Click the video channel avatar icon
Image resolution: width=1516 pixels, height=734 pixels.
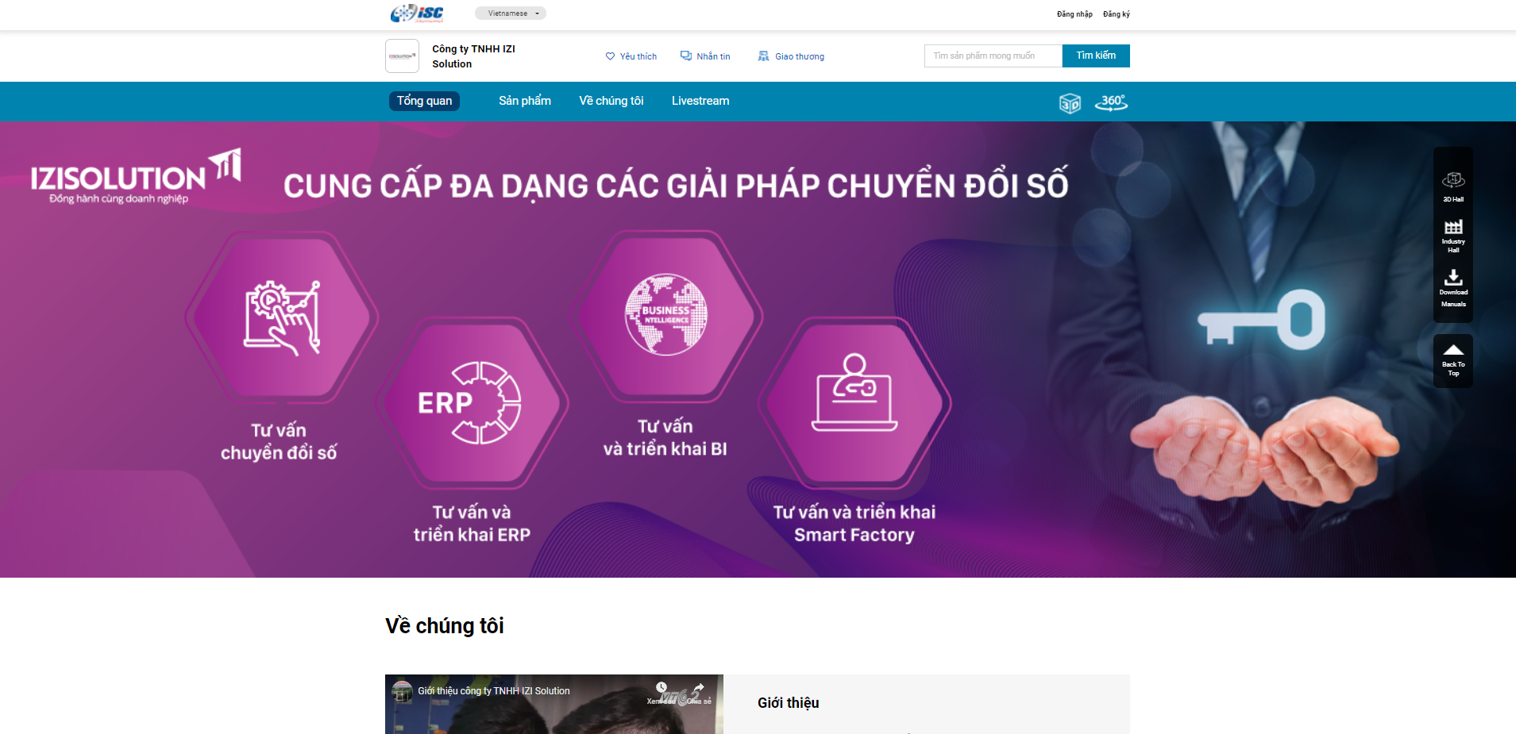402,691
